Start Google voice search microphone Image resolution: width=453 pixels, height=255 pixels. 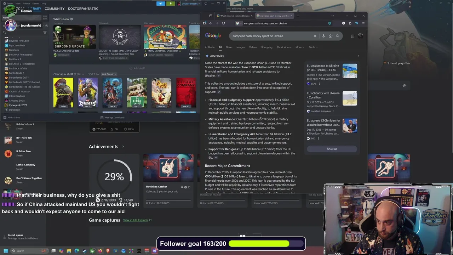coord(323,36)
